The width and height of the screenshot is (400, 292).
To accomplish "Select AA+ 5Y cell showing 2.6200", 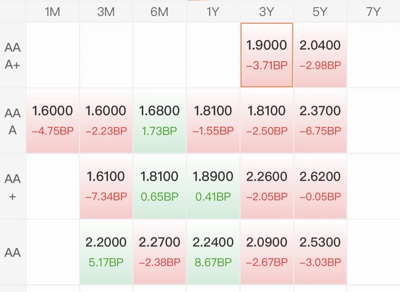I will click(320, 186).
